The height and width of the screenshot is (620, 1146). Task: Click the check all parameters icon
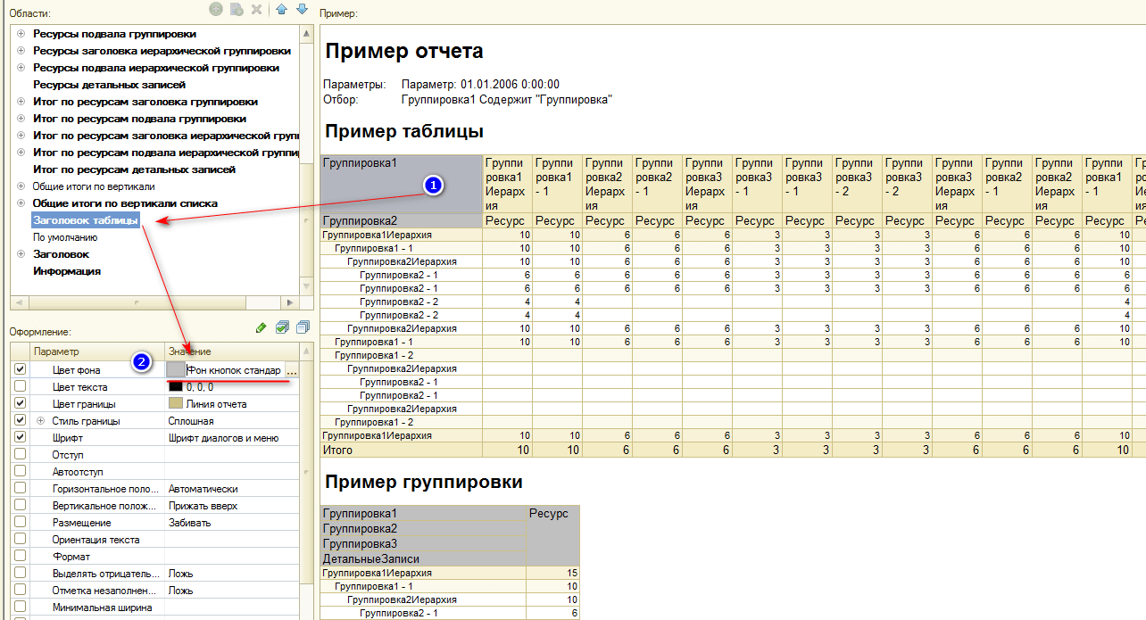(x=282, y=327)
